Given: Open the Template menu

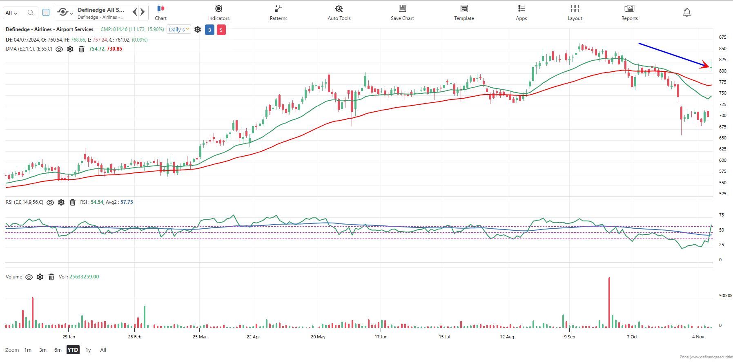Looking at the screenshot, I should point(464,13).
